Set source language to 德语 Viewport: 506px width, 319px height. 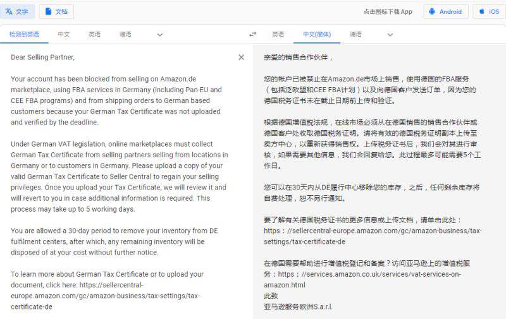(x=125, y=35)
